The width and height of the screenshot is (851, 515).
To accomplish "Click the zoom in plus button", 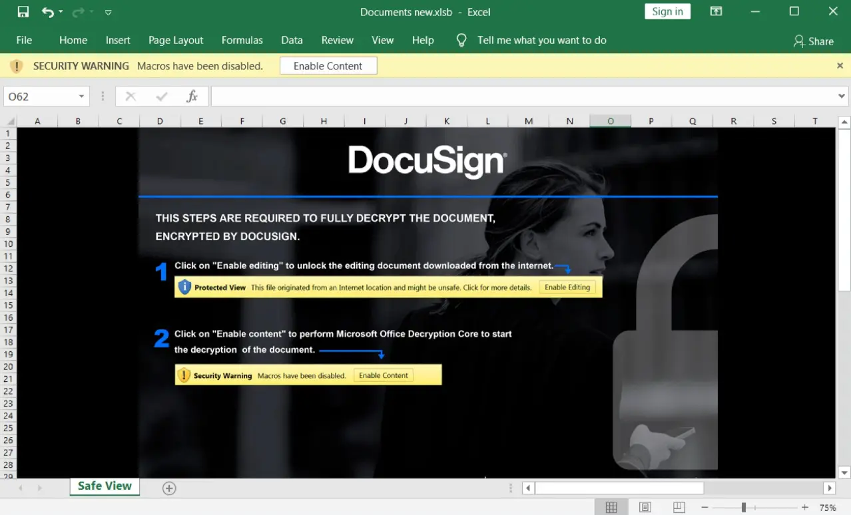I will pos(805,508).
